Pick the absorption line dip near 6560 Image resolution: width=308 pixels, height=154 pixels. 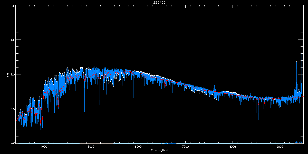coord(165,108)
